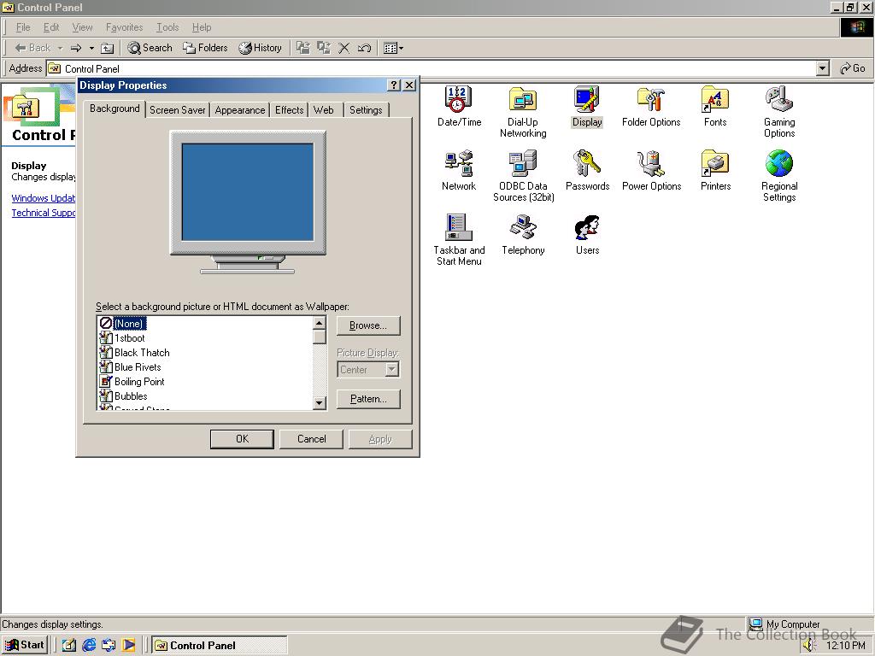Viewport: 875px width, 656px height.
Task: Open the Start menu
Action: tap(25, 645)
